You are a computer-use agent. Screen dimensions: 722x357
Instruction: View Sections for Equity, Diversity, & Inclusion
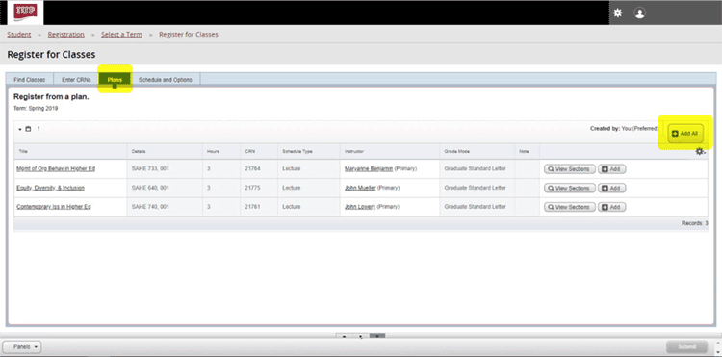click(570, 189)
